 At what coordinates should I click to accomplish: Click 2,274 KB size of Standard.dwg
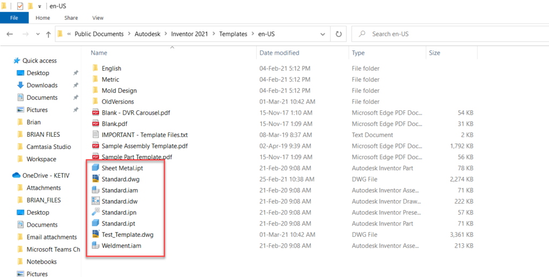[x=461, y=179]
